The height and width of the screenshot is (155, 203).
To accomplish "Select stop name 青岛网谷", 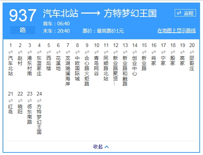I will click(96, 66).
